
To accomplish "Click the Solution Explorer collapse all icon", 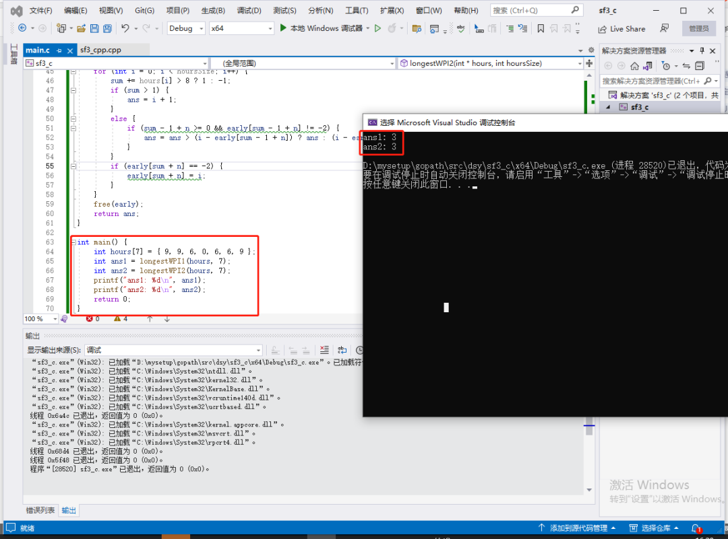I will 700,66.
